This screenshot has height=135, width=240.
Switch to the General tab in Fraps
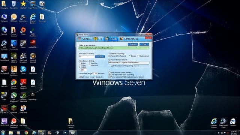pyautogui.click(x=84, y=39)
